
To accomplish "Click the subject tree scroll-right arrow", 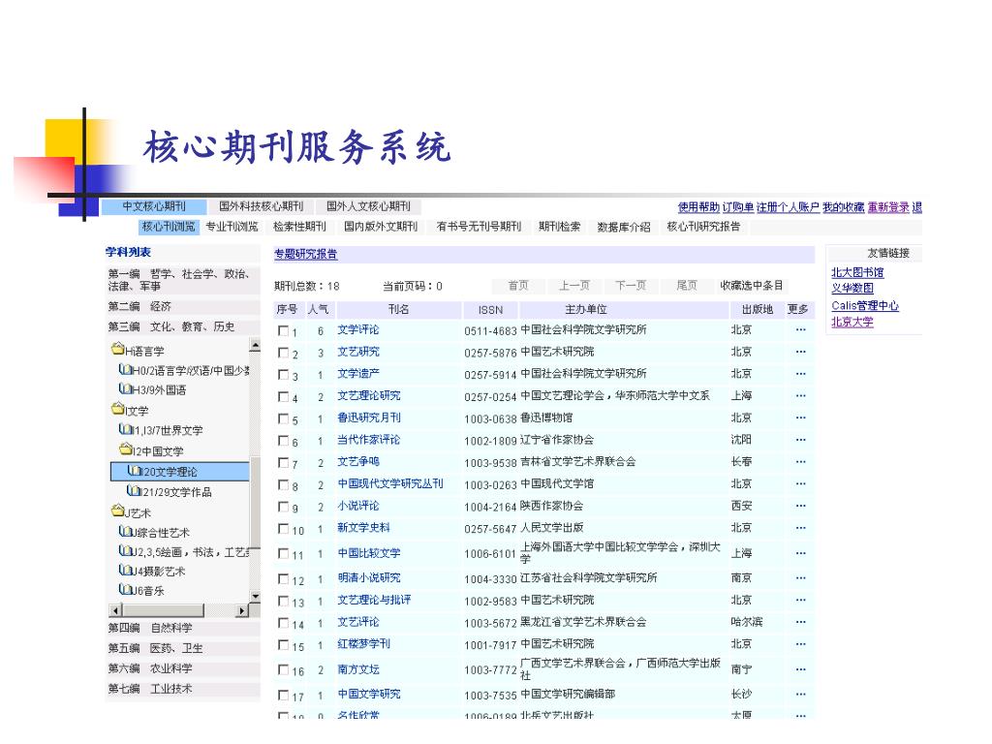I will tap(241, 610).
